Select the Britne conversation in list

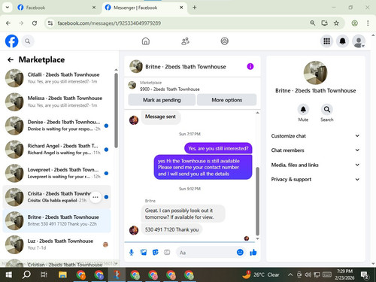coord(56,220)
